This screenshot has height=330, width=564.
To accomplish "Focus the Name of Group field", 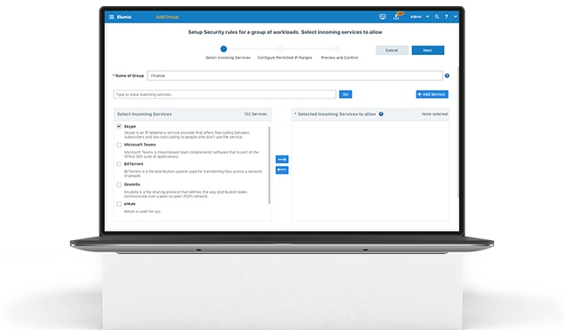I will click(295, 76).
